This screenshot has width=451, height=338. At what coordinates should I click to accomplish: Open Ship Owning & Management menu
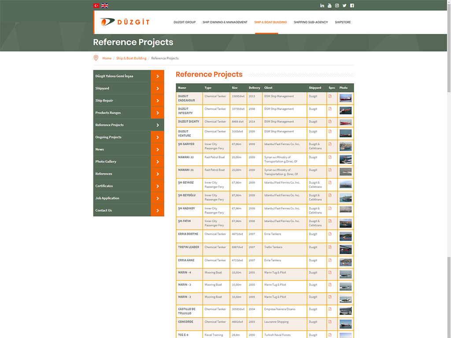click(225, 22)
